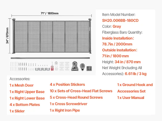Click the teardrop-shaped ground hook part
The height and width of the screenshot is (121, 162).
click(82, 67)
